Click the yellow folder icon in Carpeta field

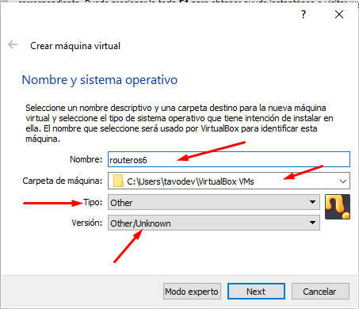[x=118, y=181]
